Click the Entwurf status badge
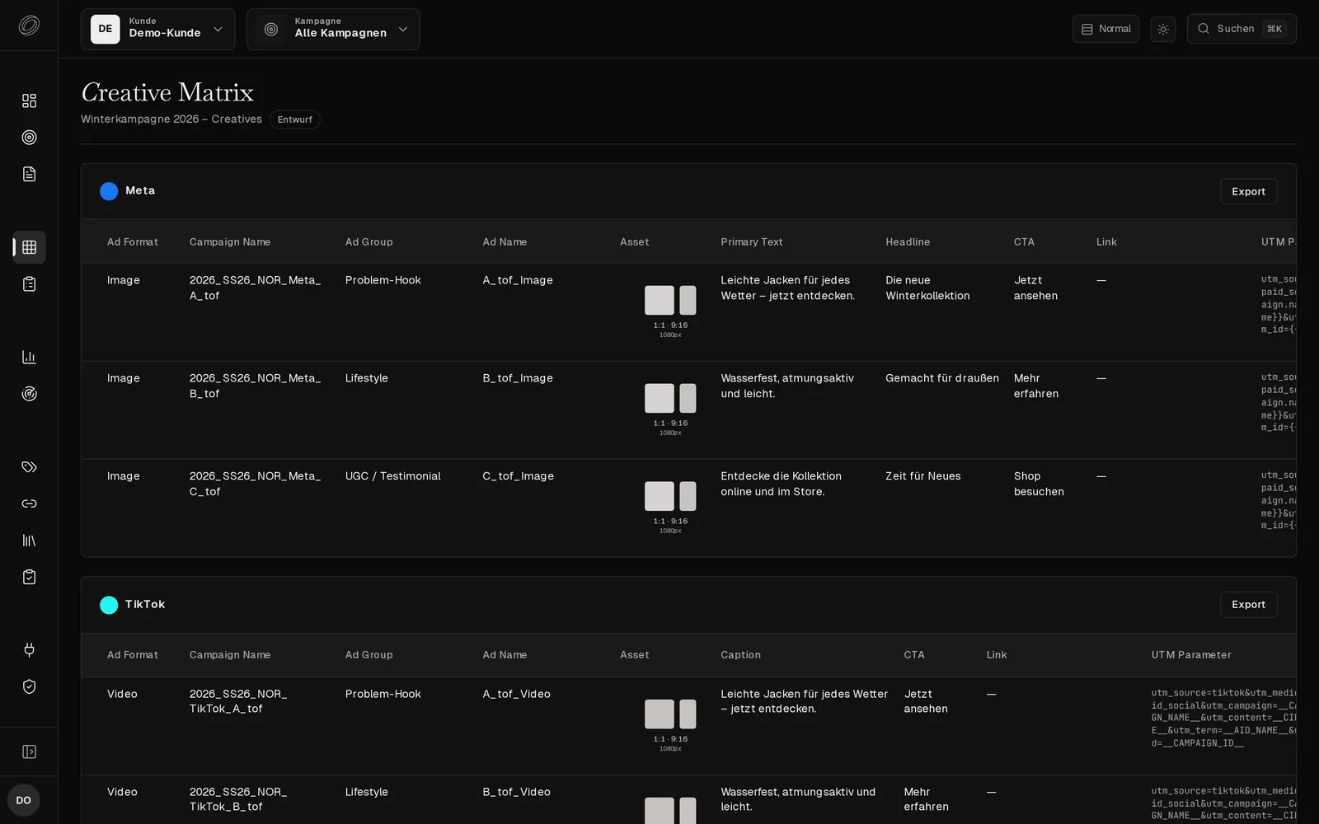Image resolution: width=1319 pixels, height=824 pixels. pyautogui.click(x=294, y=119)
